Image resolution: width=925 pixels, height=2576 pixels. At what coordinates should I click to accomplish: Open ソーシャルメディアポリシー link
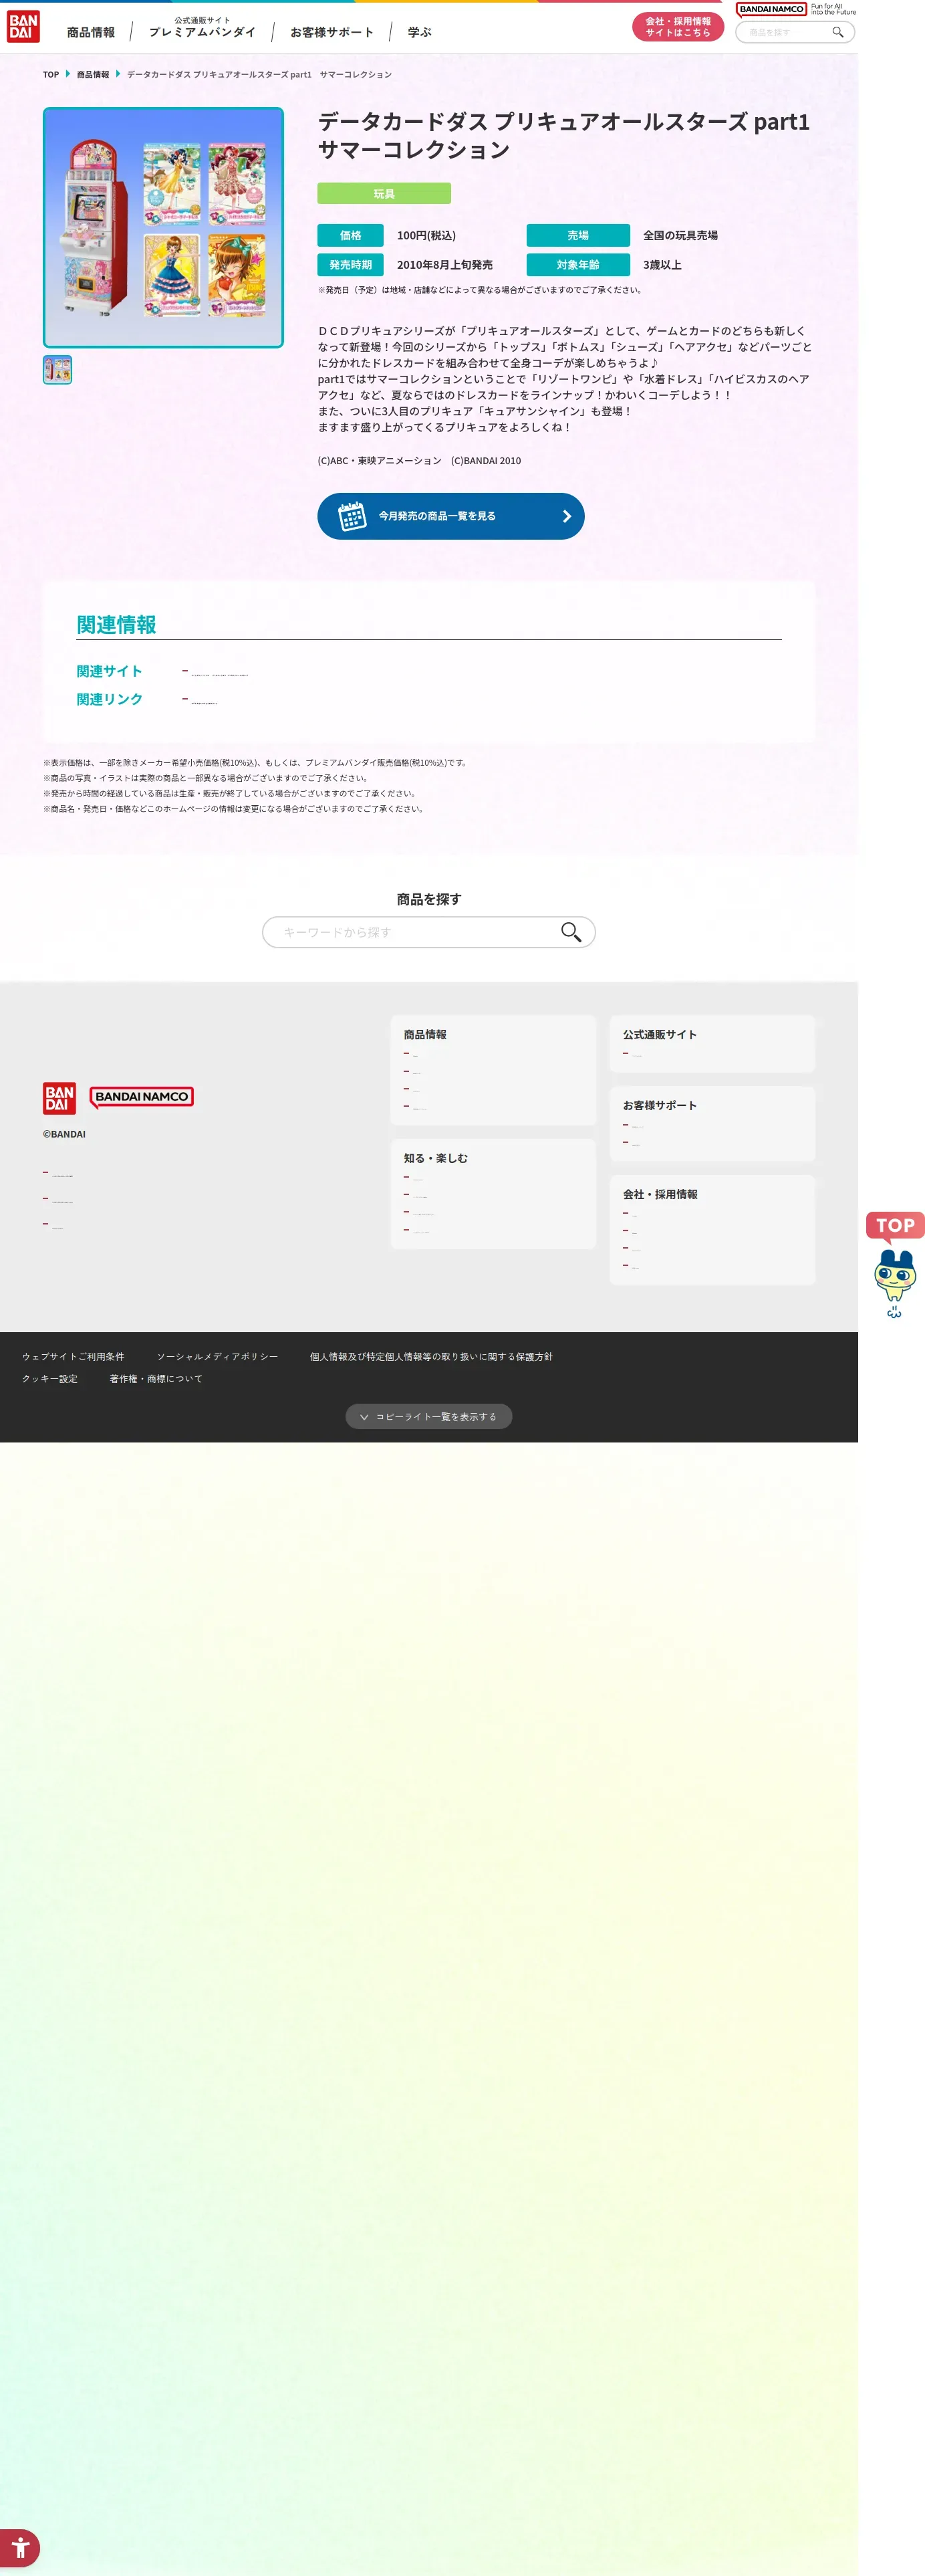pos(217,1357)
